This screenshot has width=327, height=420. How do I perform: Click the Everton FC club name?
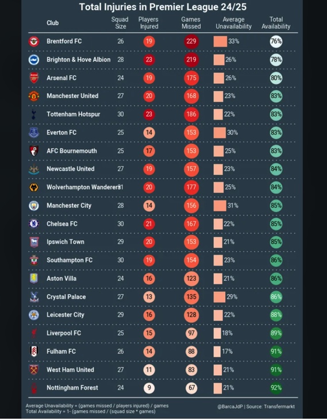[61, 133]
